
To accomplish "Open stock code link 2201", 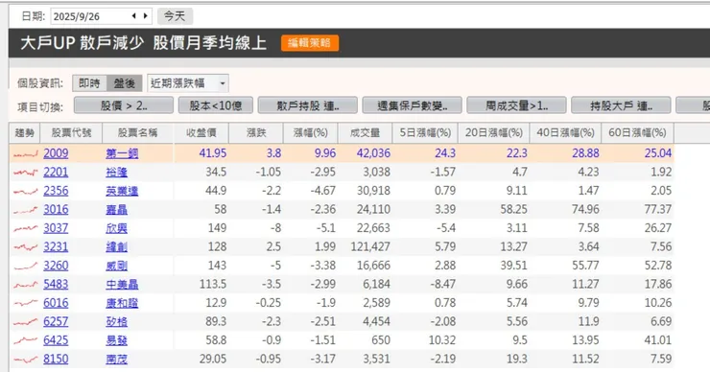I will pyautogui.click(x=56, y=172).
